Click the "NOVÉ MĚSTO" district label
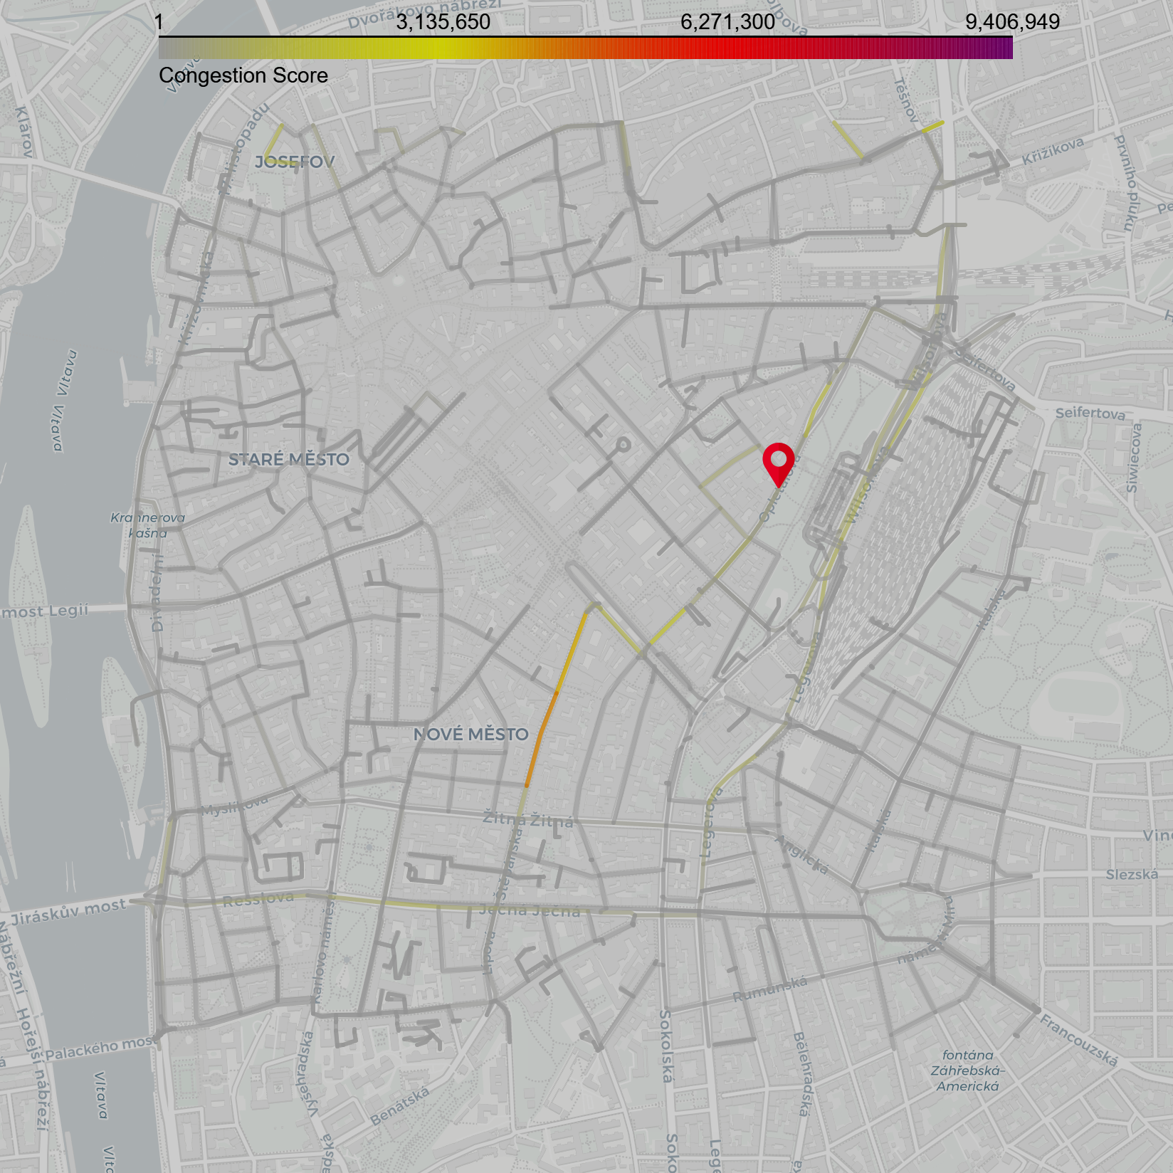This screenshot has height=1173, width=1173. point(471,735)
